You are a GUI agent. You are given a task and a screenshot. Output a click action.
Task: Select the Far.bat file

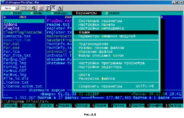[x=11, y=44]
